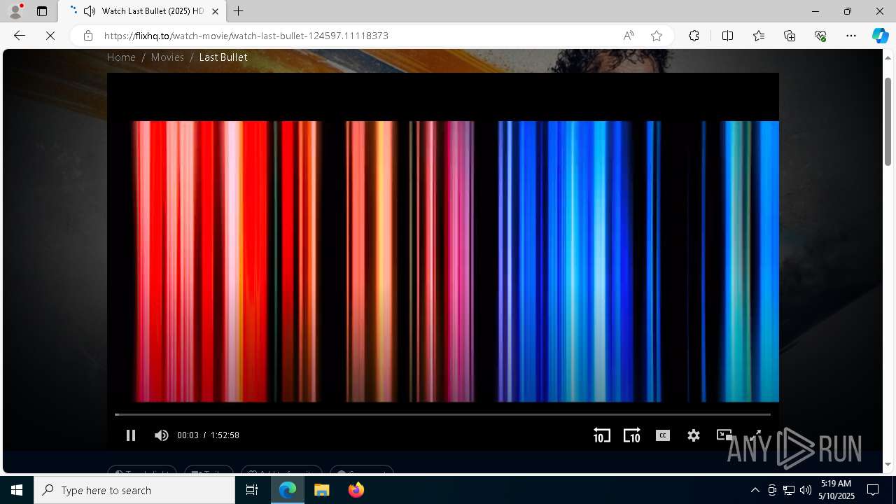Open browser Extensions menu
The image size is (896, 504).
coord(694,36)
